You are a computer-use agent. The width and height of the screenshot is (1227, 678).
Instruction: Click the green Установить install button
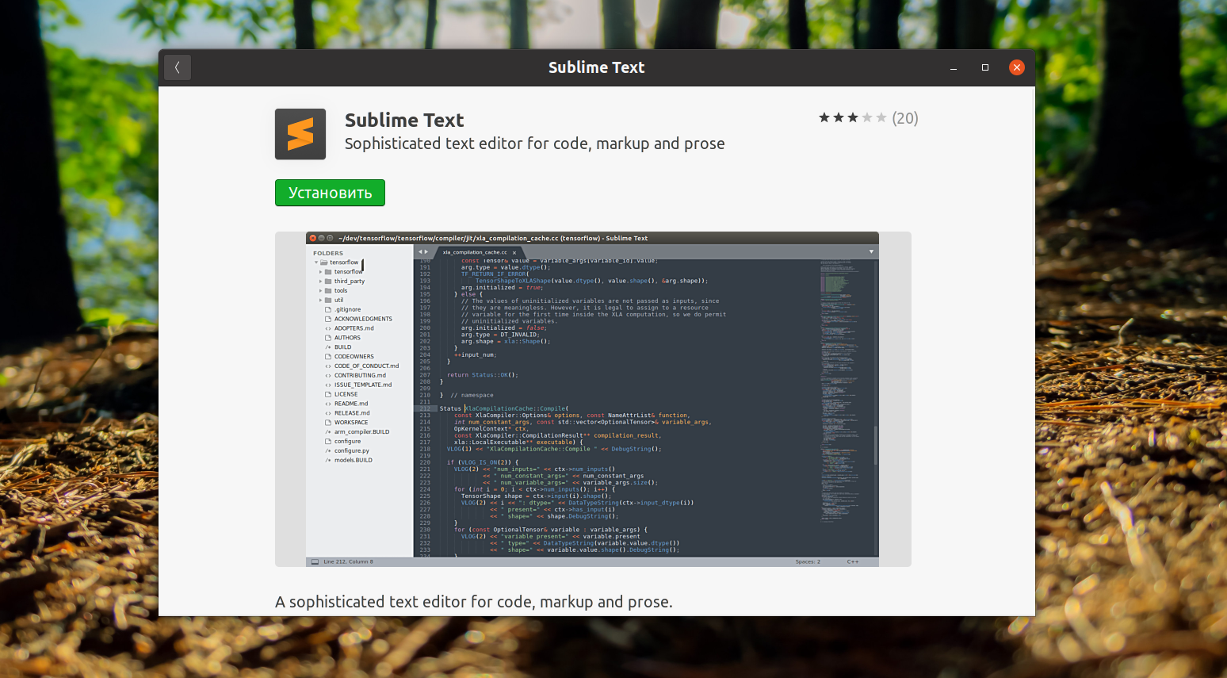pos(330,193)
